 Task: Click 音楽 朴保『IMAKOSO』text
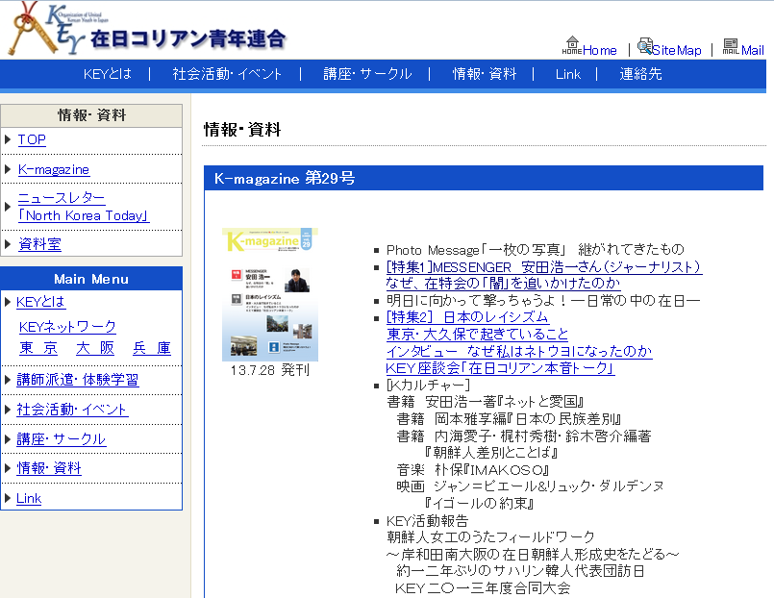coord(473,470)
